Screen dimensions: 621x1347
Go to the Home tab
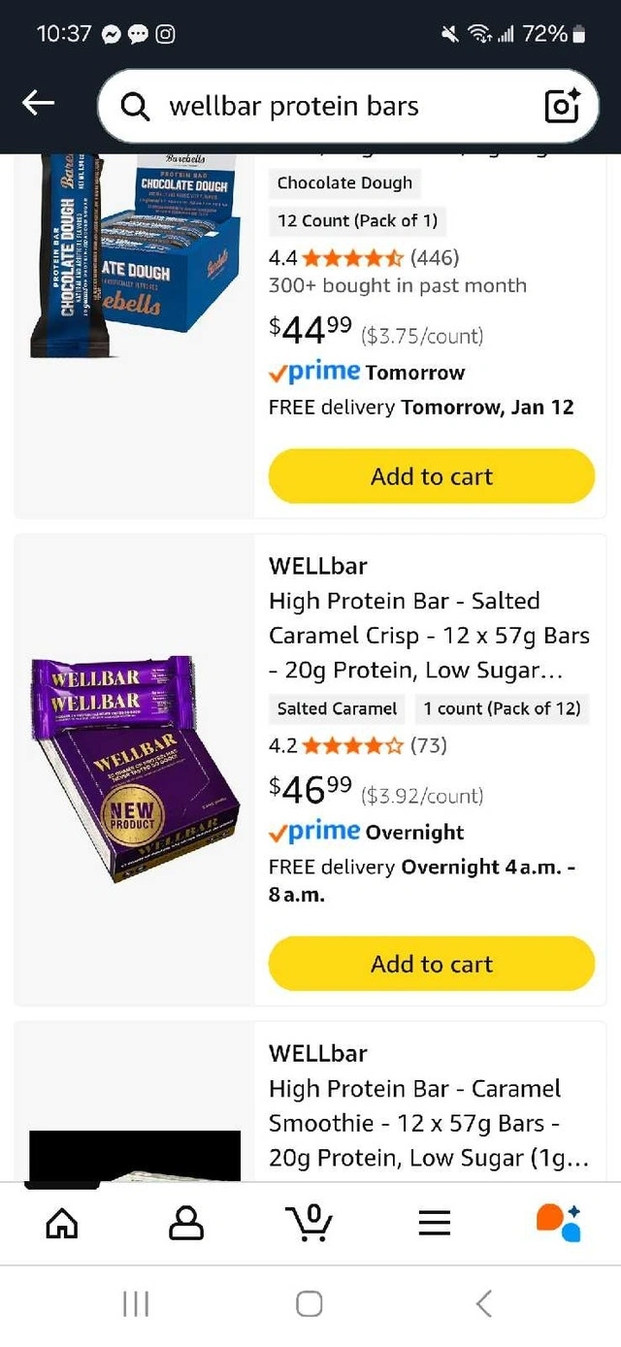(x=63, y=1223)
